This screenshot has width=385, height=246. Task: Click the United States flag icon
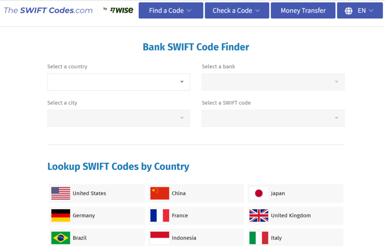tap(61, 193)
